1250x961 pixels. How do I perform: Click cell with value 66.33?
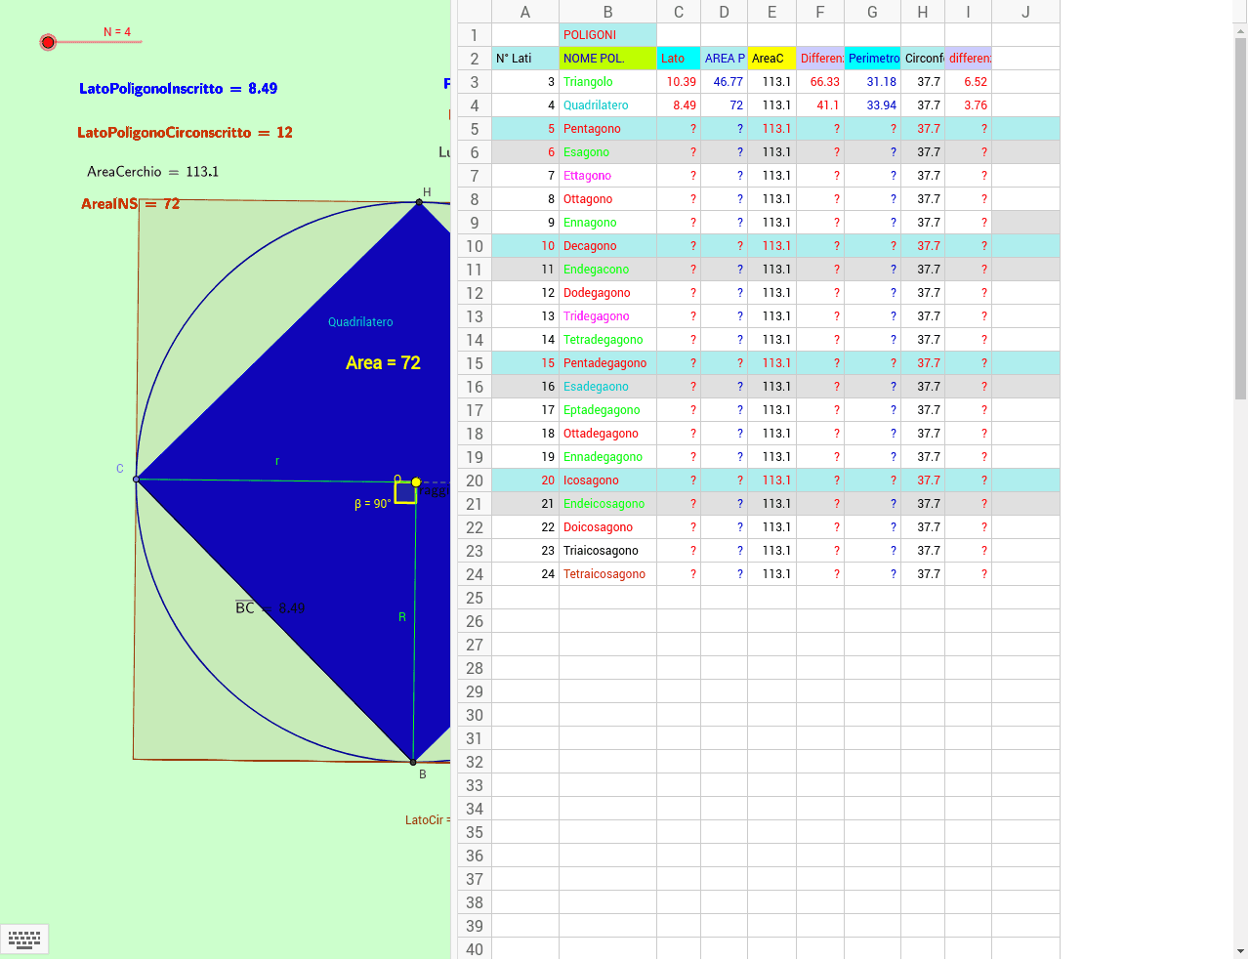click(820, 82)
